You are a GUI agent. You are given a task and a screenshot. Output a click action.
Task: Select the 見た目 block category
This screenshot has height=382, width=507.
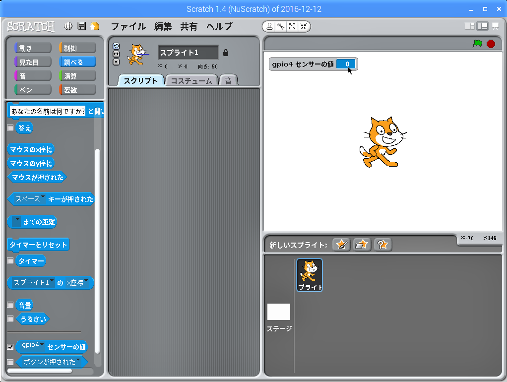(33, 62)
